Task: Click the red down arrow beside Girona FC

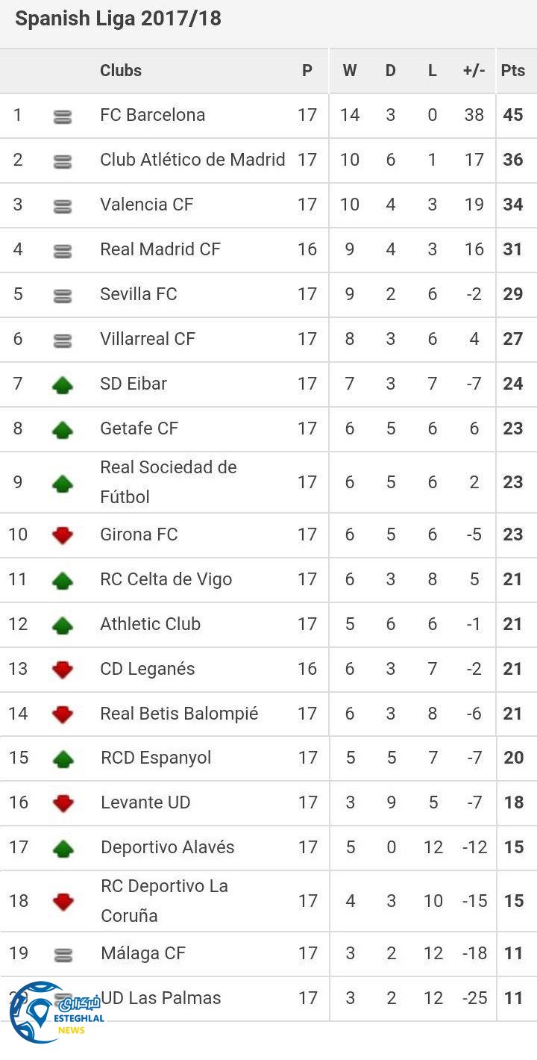Action: [x=63, y=535]
